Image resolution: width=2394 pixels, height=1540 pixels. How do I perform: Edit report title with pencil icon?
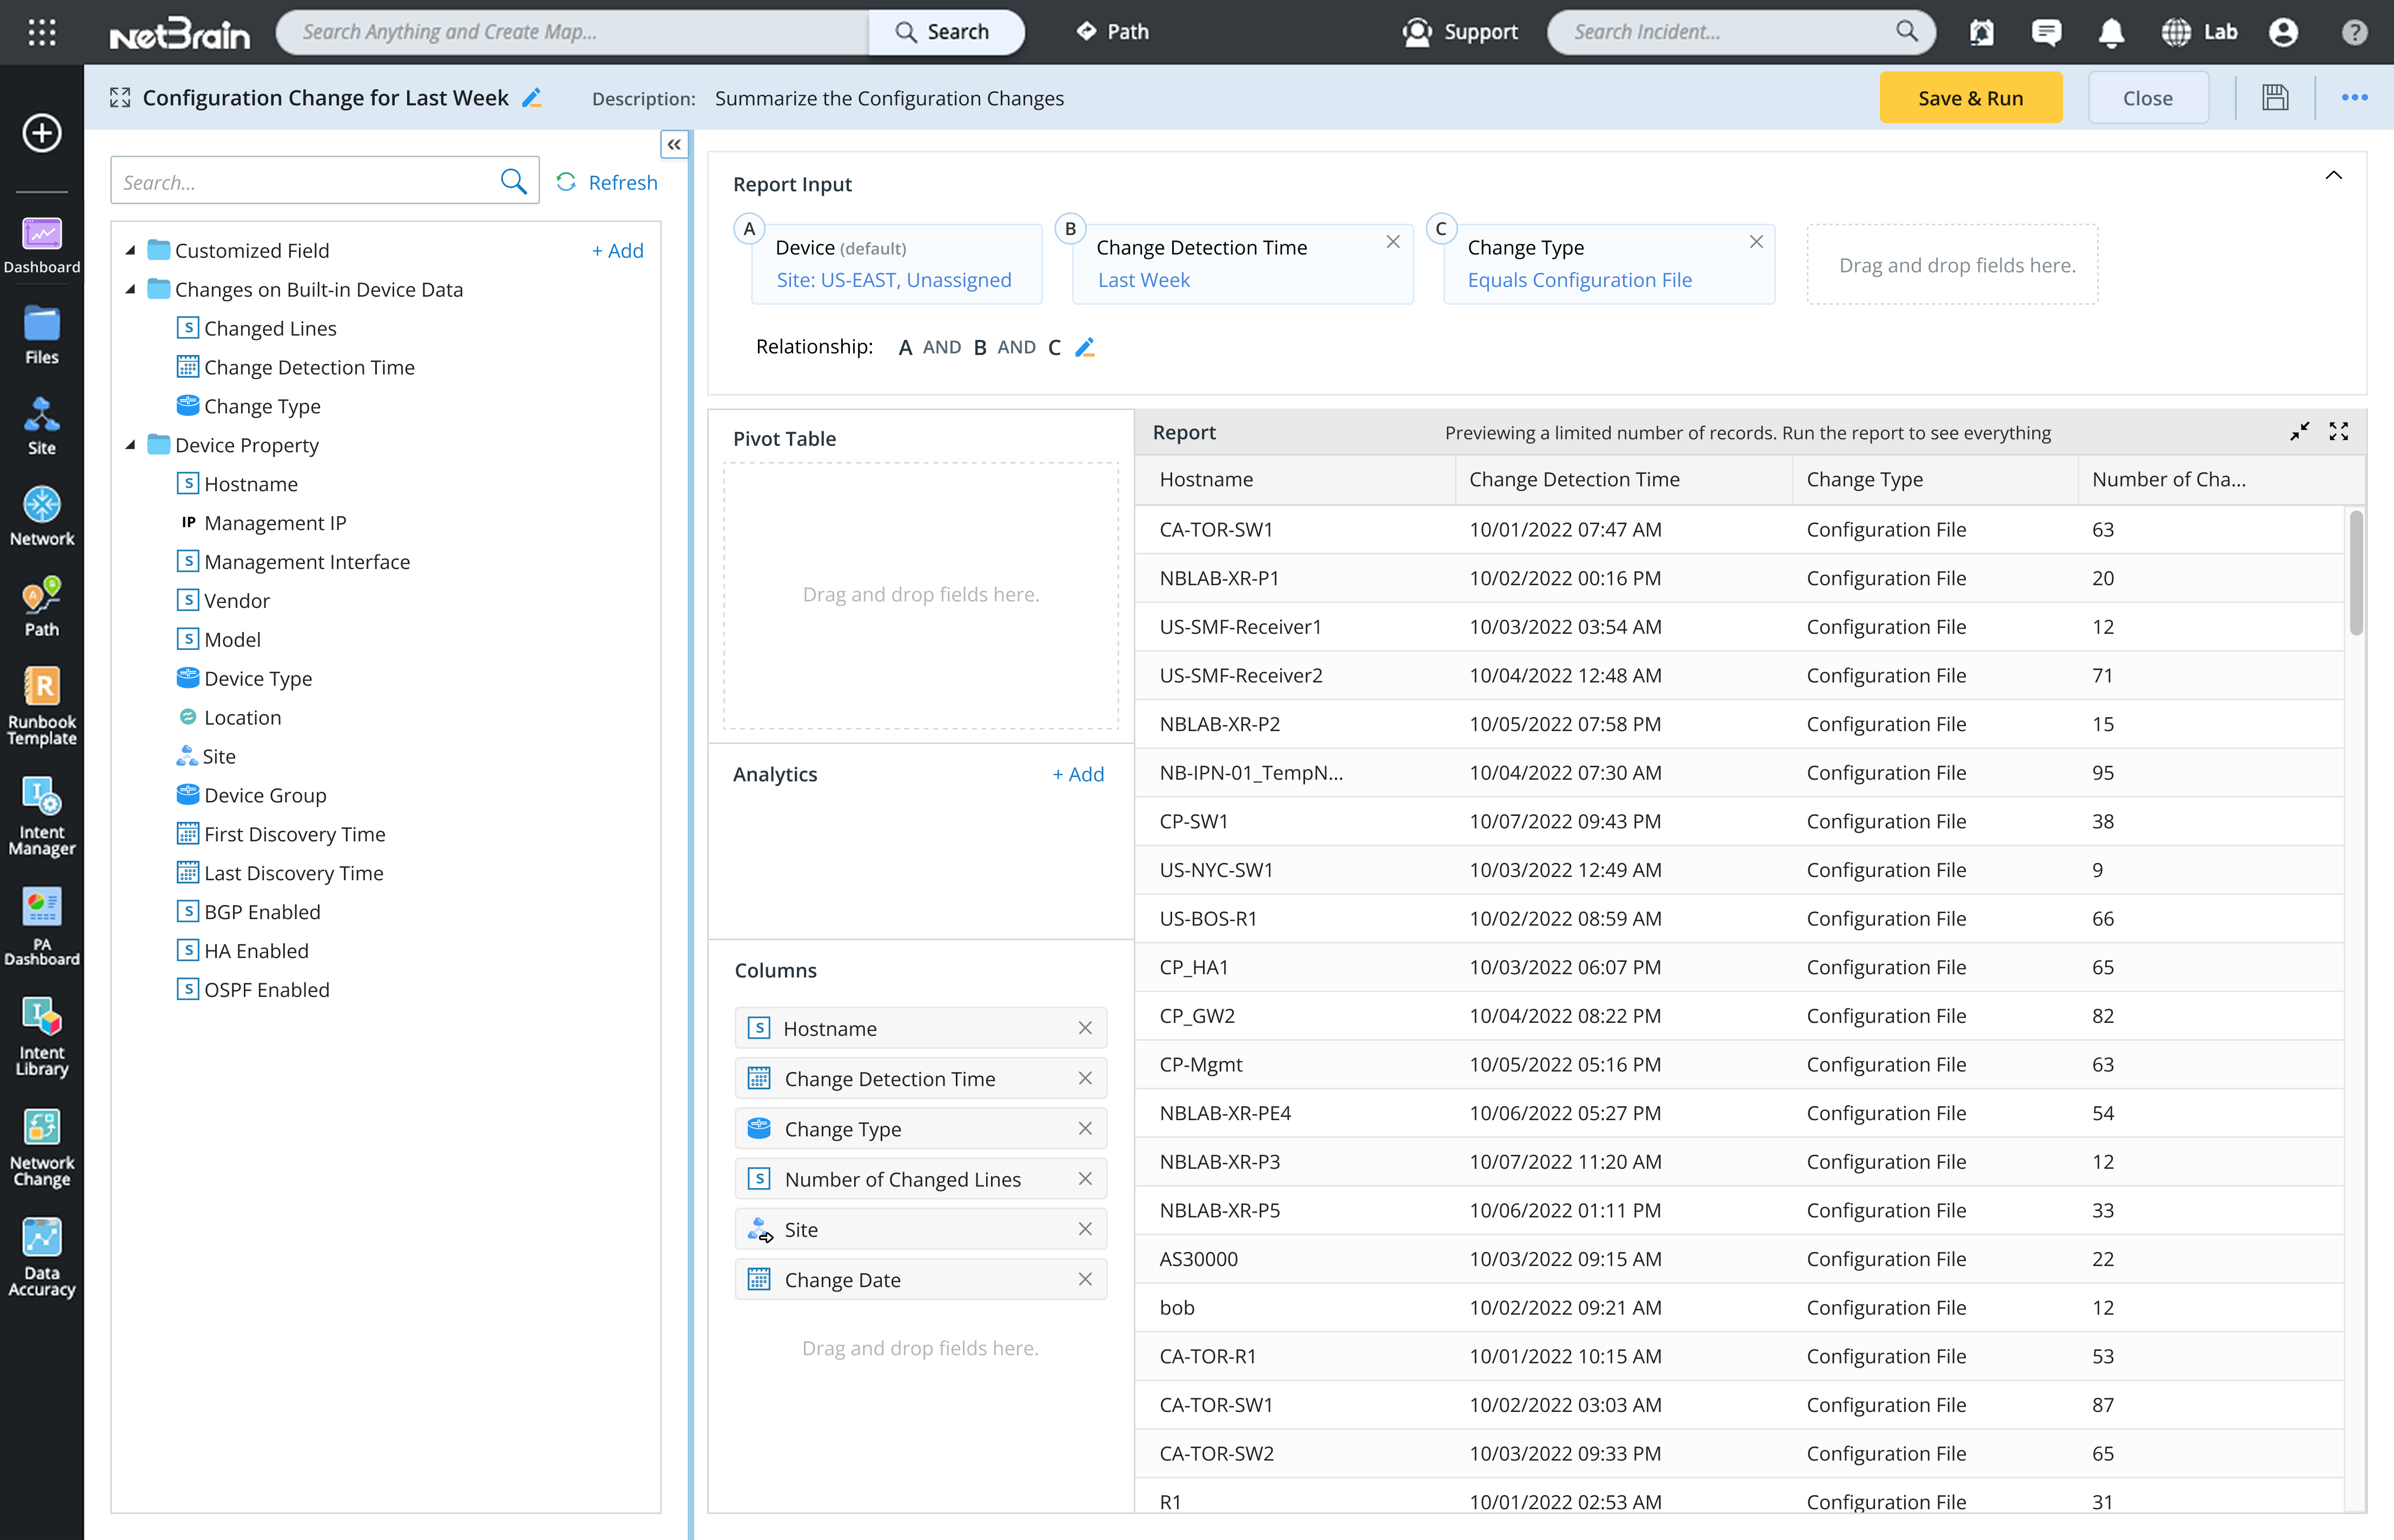pos(532,98)
